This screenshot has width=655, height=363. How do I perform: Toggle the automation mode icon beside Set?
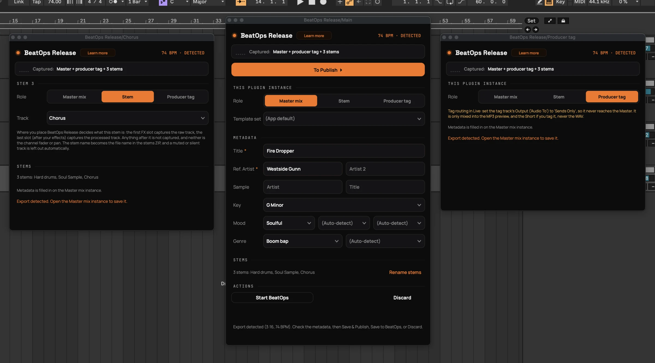(550, 21)
